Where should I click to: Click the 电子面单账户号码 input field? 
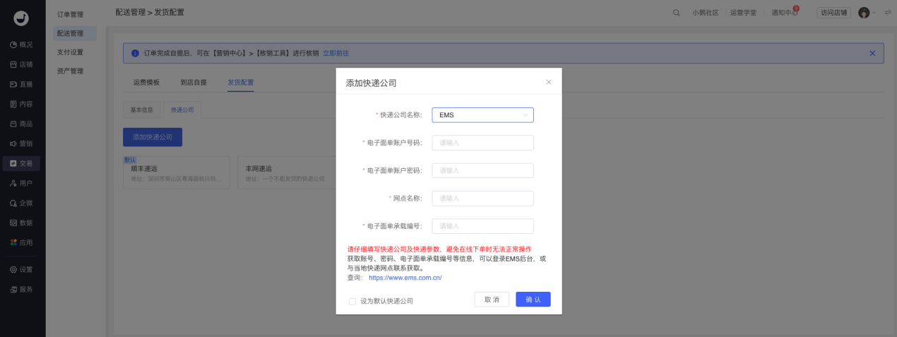pos(482,143)
